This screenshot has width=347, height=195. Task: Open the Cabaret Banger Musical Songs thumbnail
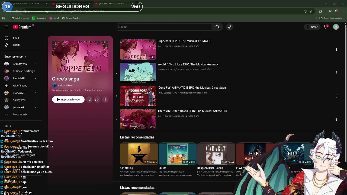(x=216, y=154)
